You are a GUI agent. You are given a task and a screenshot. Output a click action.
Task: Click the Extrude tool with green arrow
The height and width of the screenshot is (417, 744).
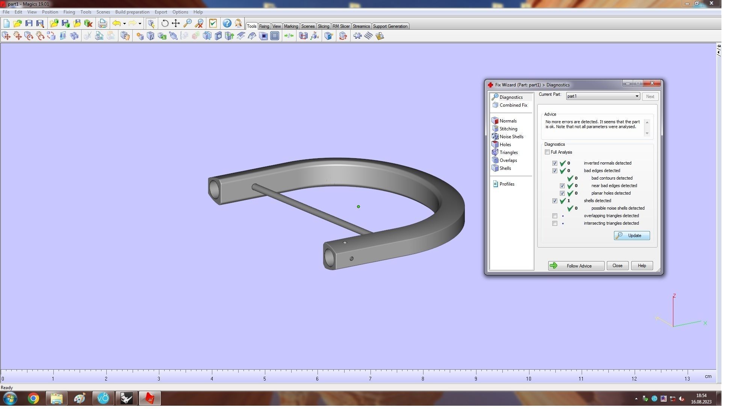point(230,36)
